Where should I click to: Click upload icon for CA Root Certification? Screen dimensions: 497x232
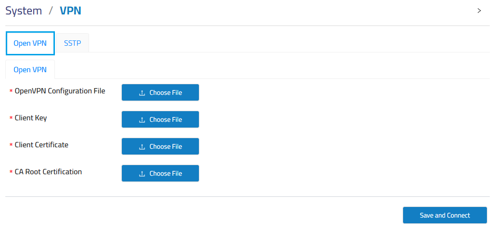click(142, 174)
